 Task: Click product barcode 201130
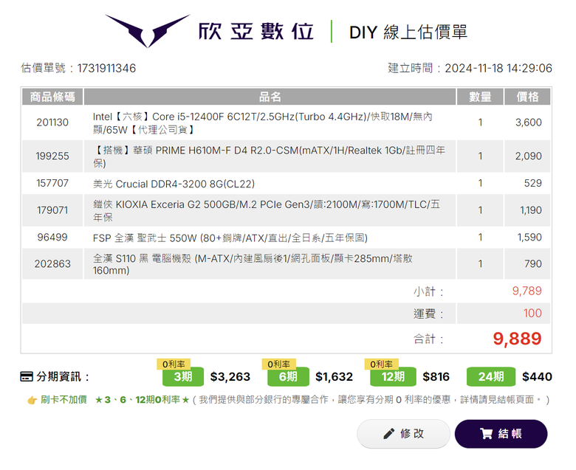52,122
